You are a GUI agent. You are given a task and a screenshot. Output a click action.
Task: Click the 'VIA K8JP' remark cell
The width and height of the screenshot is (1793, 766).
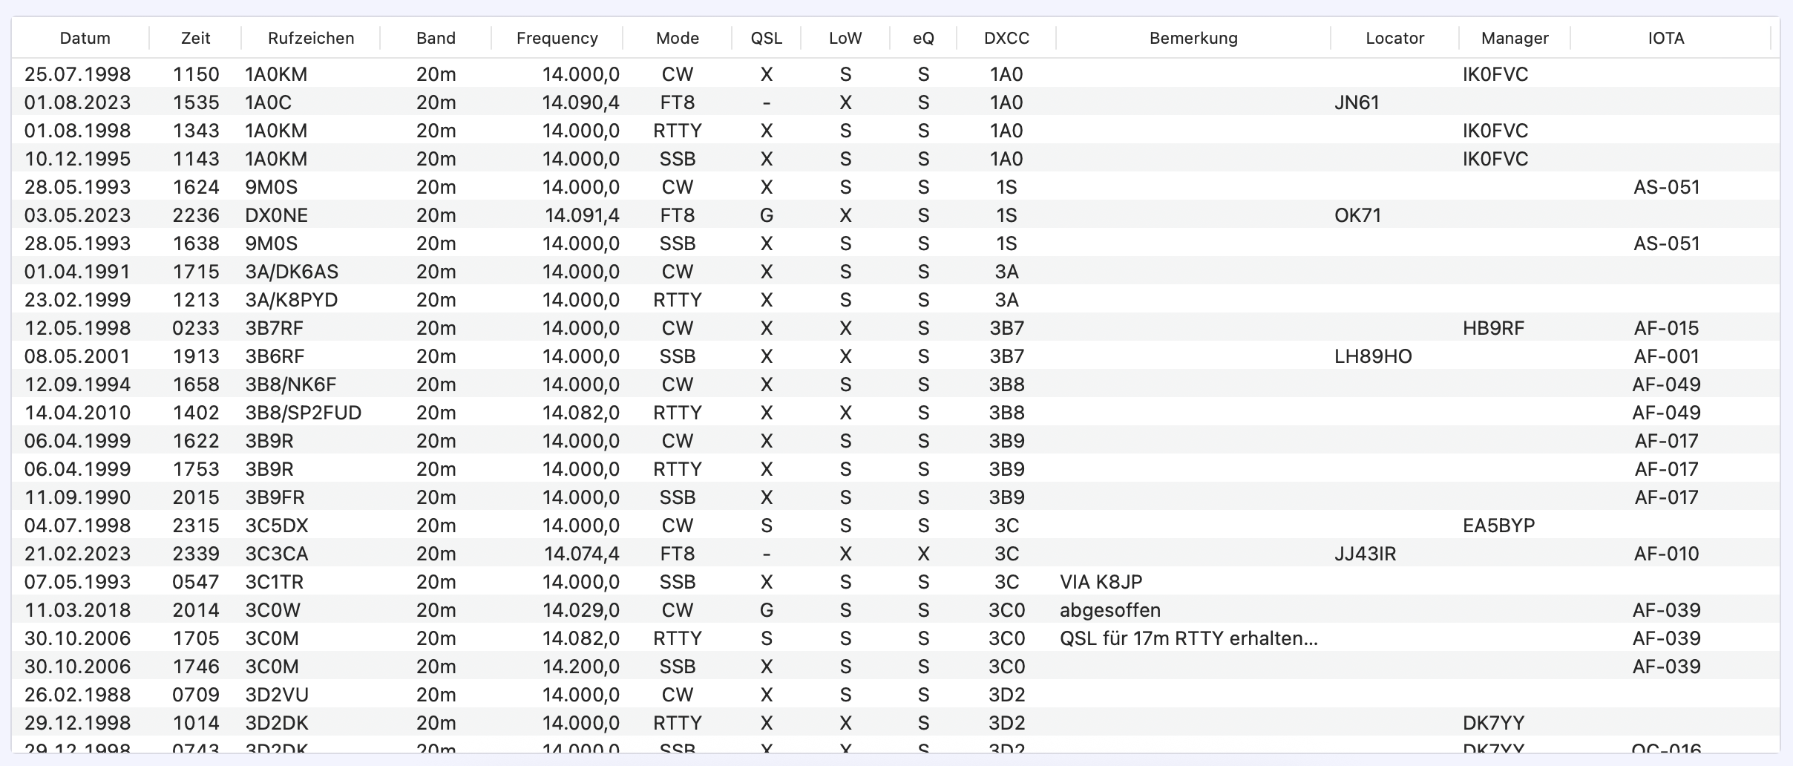coord(1101,582)
